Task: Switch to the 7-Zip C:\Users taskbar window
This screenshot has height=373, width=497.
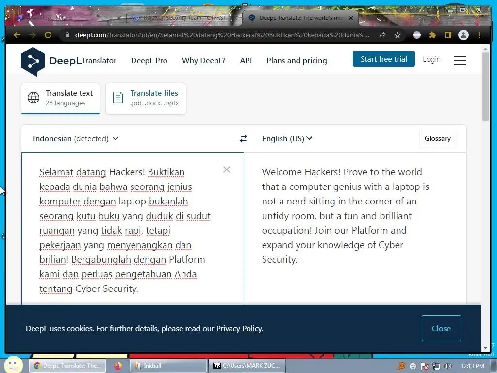Action: [x=247, y=366]
